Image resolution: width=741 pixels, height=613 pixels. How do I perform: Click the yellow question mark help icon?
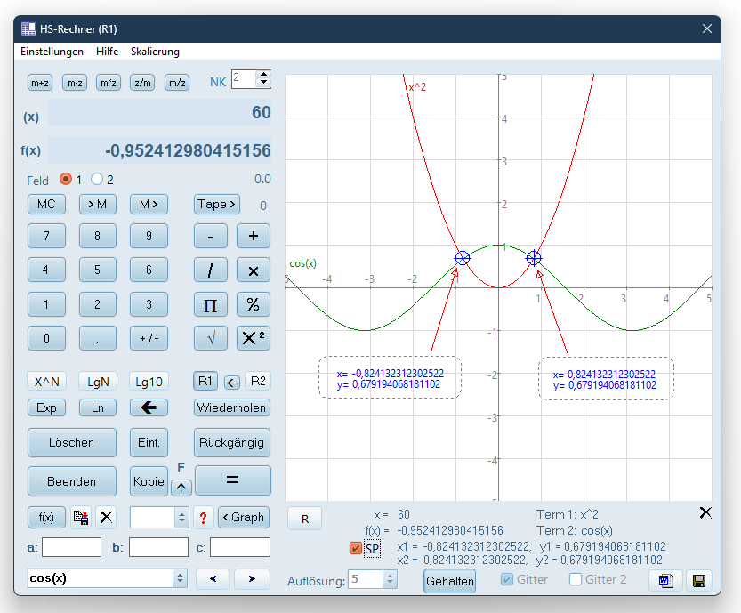coord(203,518)
